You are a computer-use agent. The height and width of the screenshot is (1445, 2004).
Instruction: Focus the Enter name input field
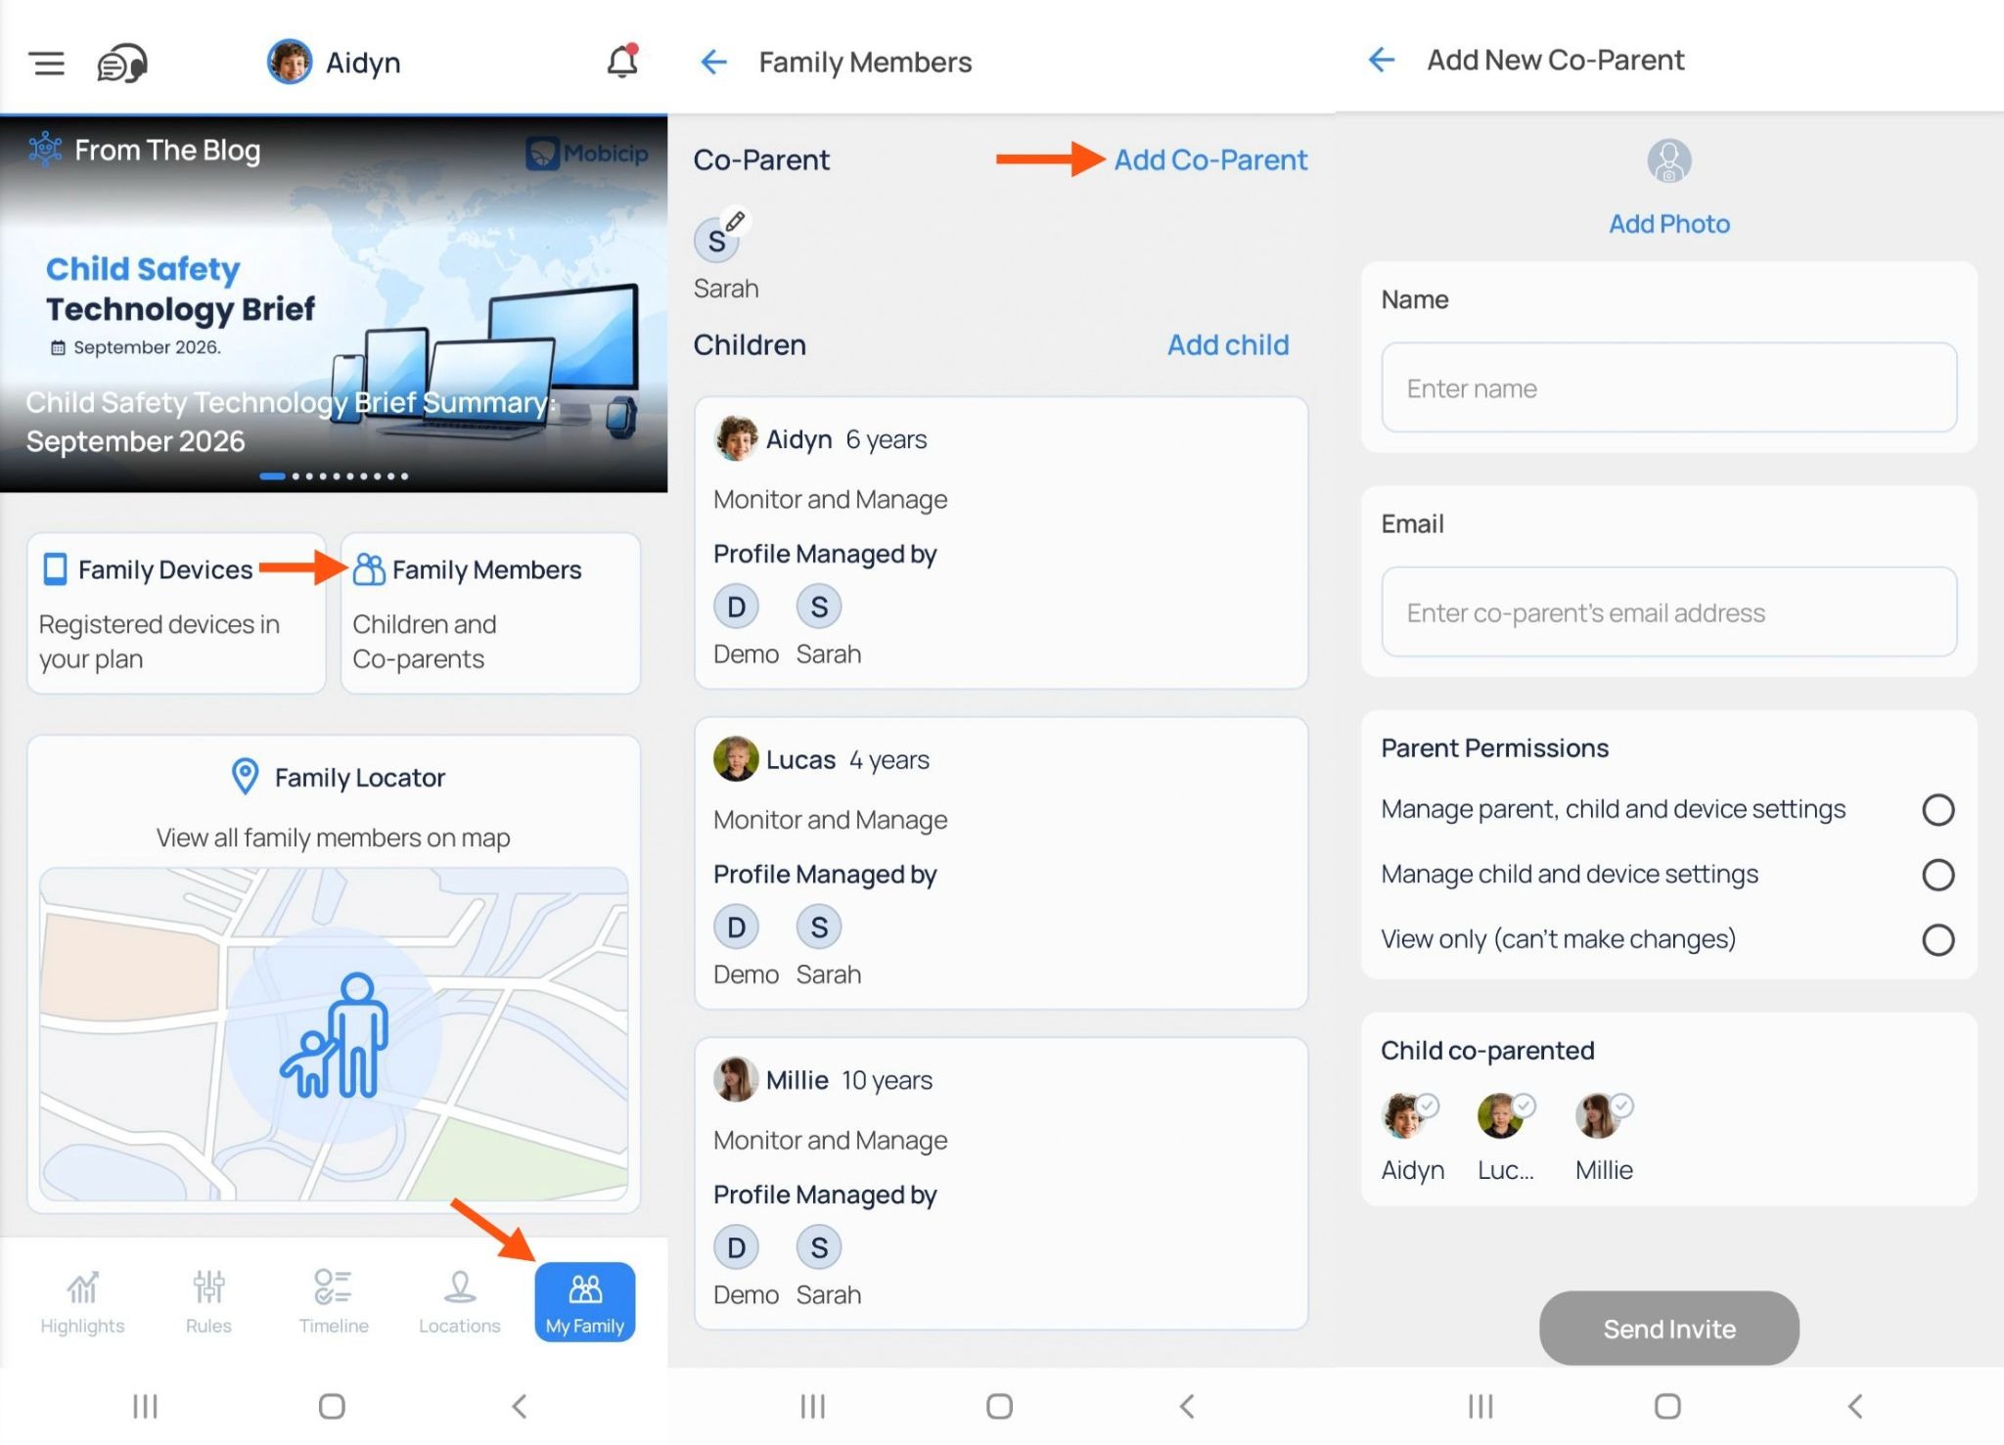(1668, 387)
